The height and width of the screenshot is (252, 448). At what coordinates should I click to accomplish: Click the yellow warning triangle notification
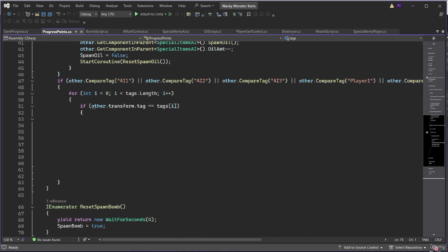pos(392,6)
